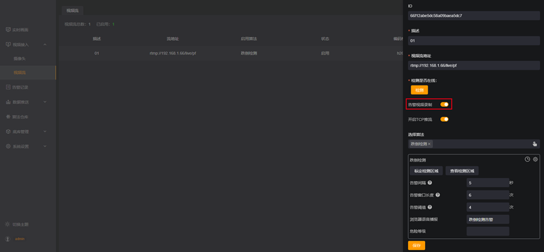Toggle the 告警视频录制 switch
The image size is (544, 252).
click(445, 104)
